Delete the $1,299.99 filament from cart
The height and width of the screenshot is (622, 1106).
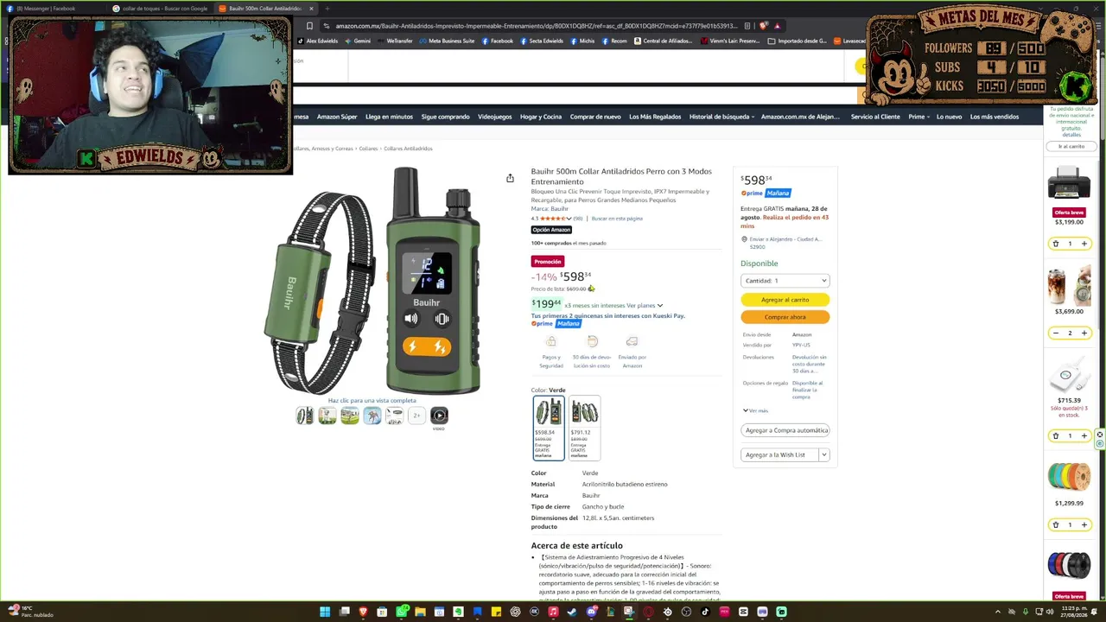click(x=1055, y=524)
